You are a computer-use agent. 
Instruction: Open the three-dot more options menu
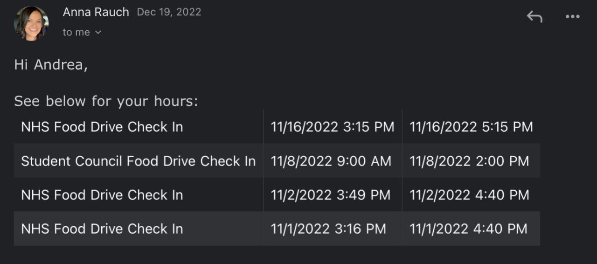tap(572, 17)
